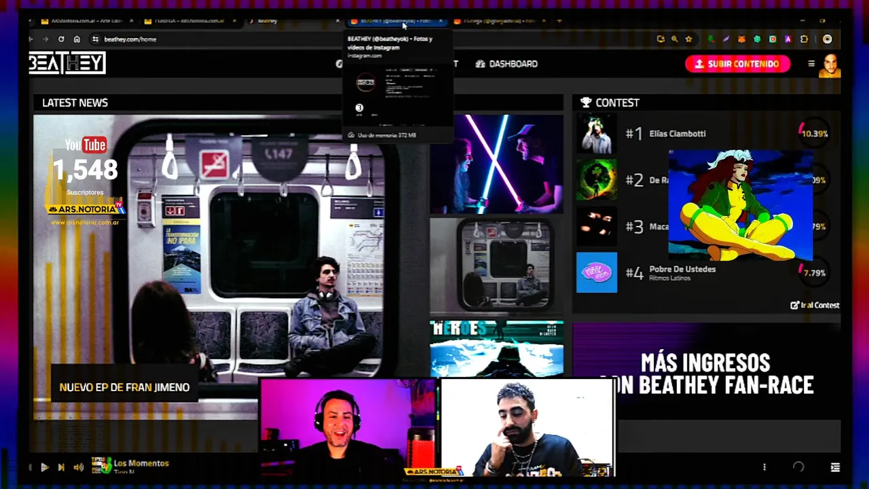Close the BEATHEY Instagram browser tab
The image size is (869, 489).
tap(441, 21)
